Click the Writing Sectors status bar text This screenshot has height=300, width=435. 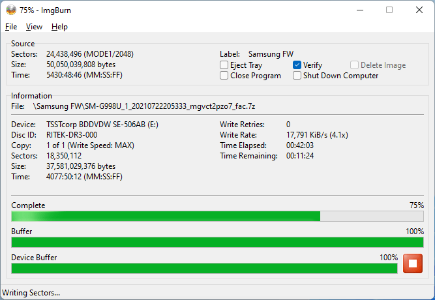tap(31, 293)
